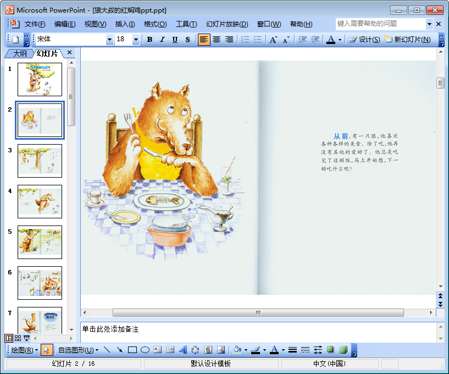Choose the Select Objects arrow tool

coord(46,350)
